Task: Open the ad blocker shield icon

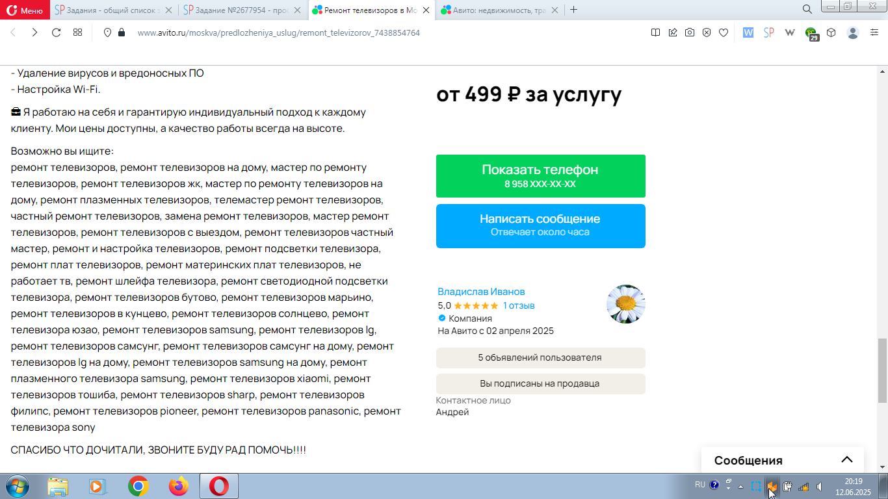Action: coord(707,32)
